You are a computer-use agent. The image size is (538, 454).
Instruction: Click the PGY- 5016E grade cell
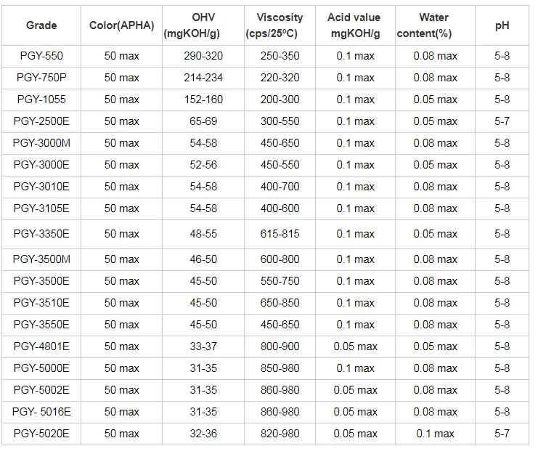(41, 412)
